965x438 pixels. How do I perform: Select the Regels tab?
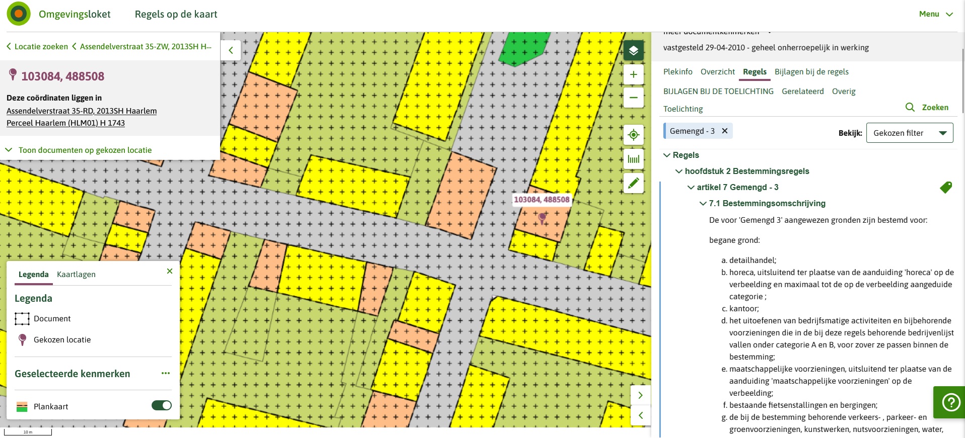pos(754,71)
